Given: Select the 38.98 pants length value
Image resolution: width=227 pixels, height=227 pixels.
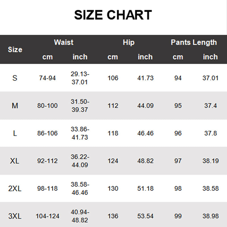Looking at the screenshot, I should pyautogui.click(x=211, y=216).
